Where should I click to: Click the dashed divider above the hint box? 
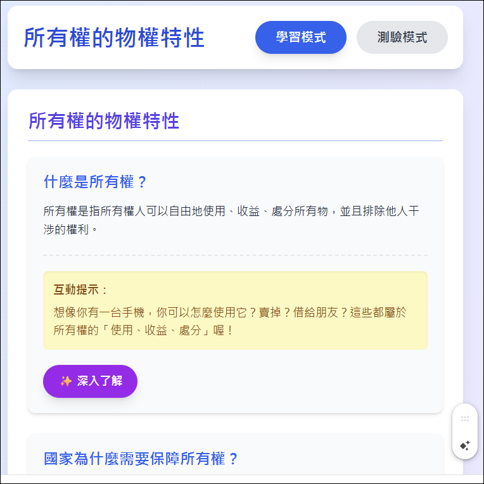[235, 255]
